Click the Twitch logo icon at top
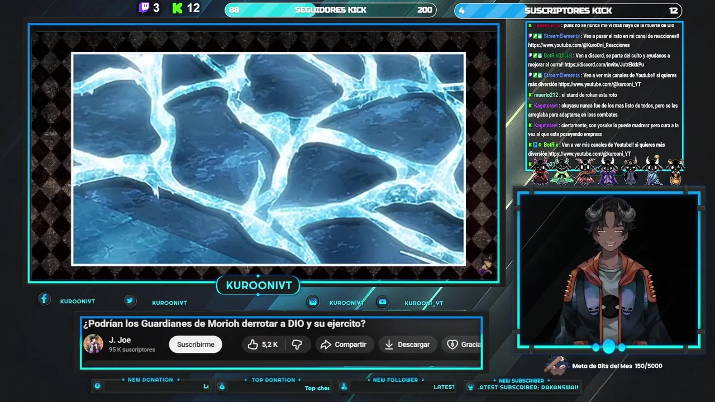 pos(144,8)
